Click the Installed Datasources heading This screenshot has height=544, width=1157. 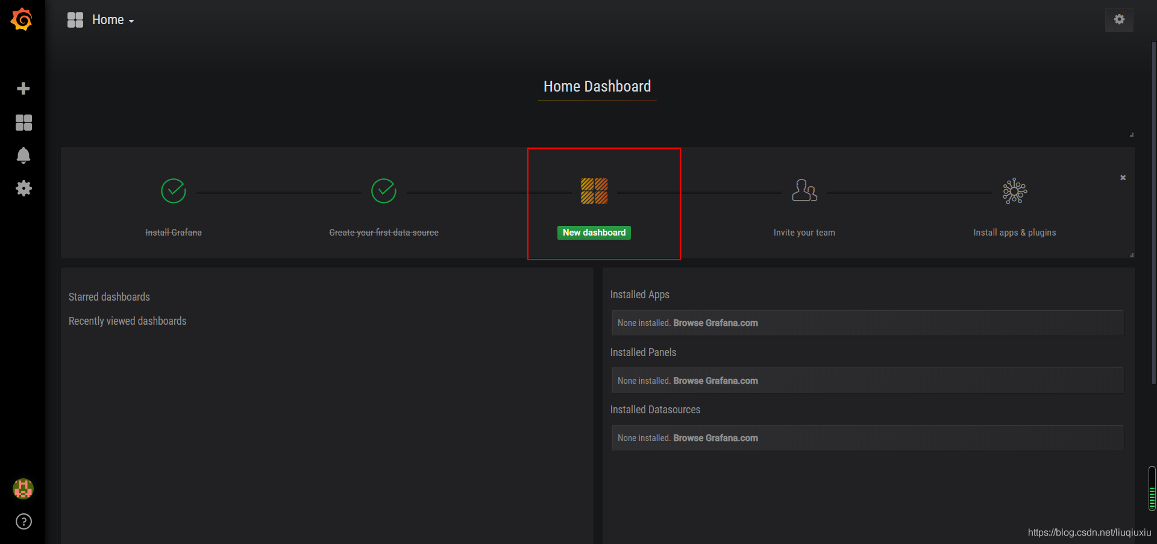[x=655, y=410]
